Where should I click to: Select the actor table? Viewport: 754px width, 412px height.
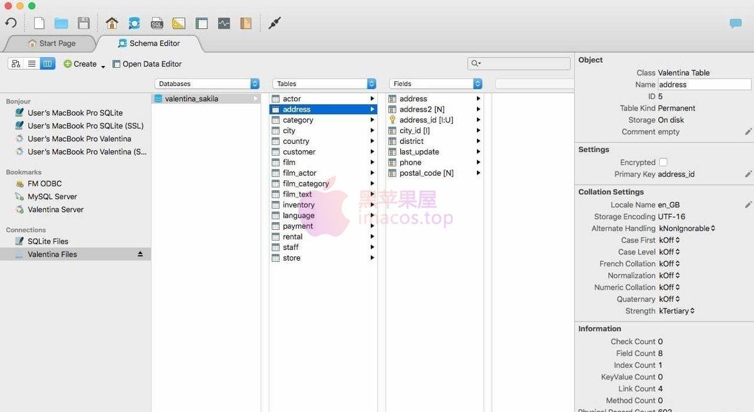[x=323, y=99]
